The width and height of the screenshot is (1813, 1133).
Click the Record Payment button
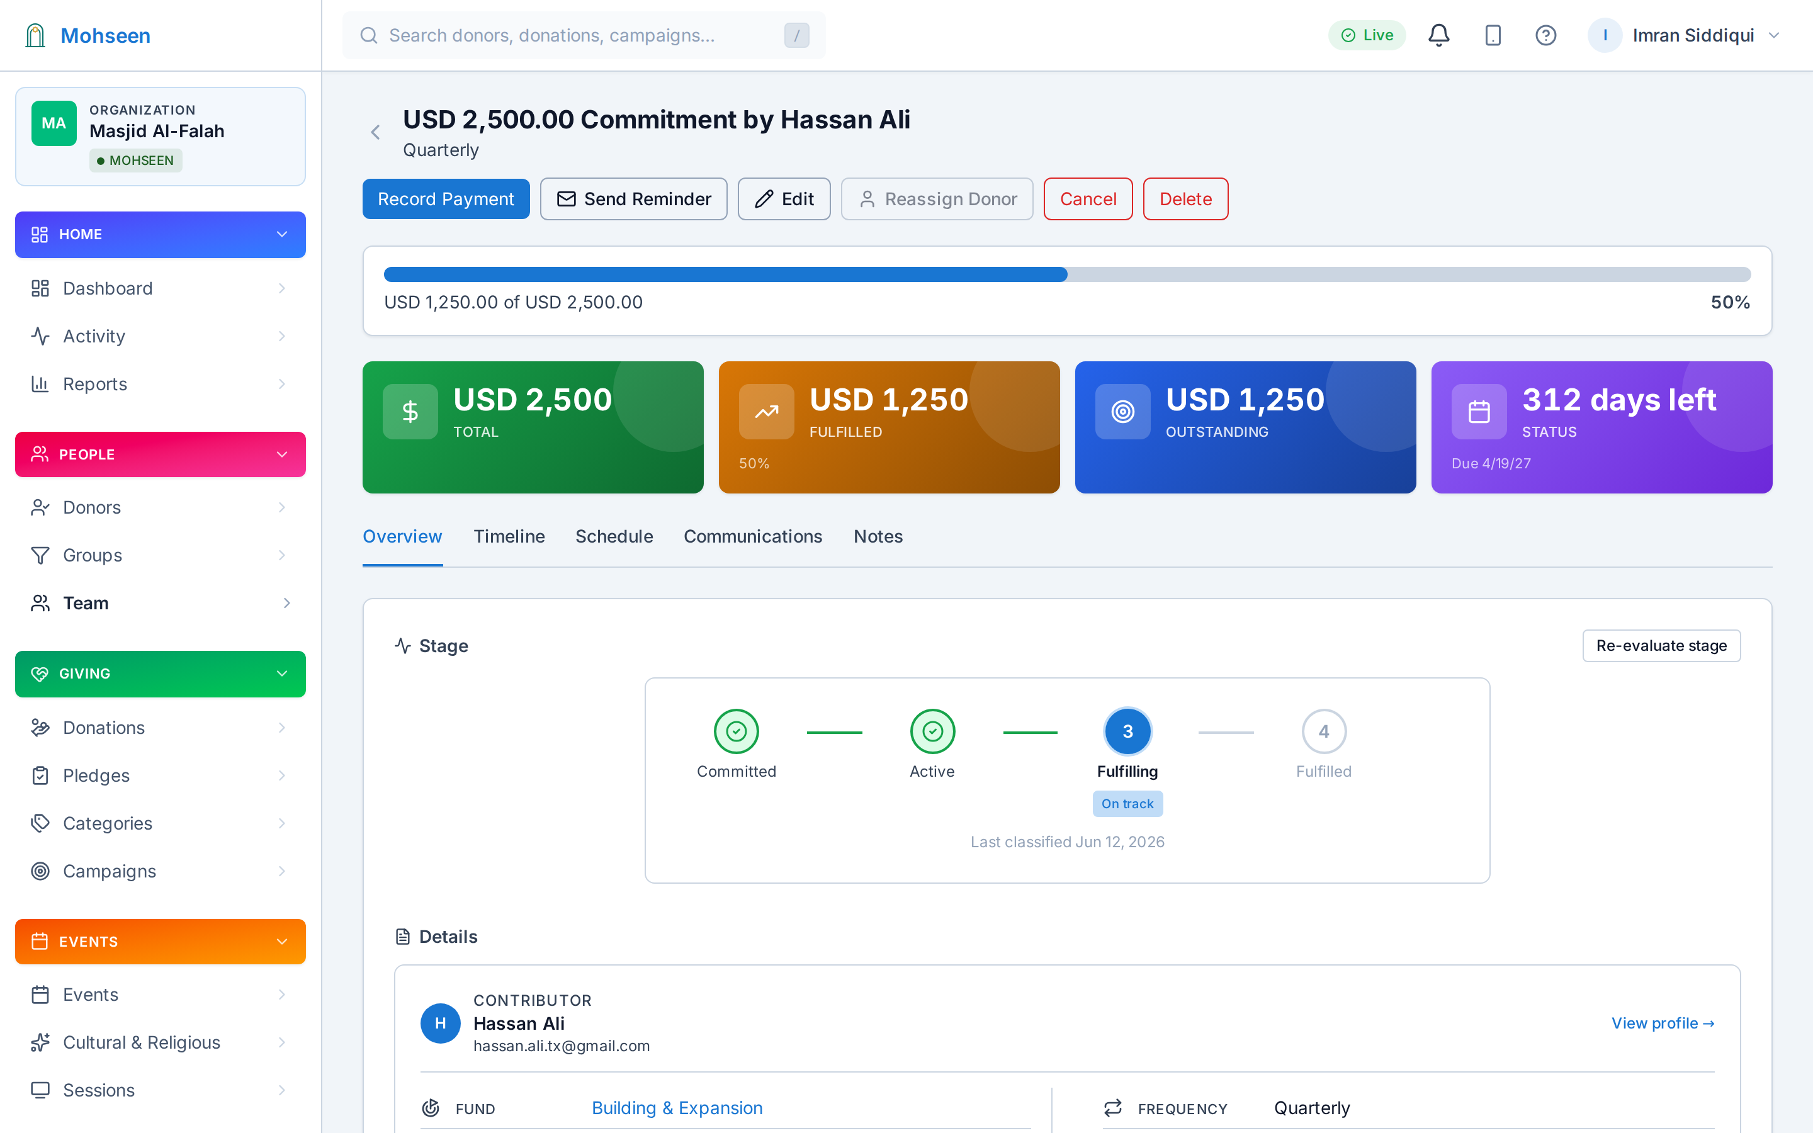(x=446, y=198)
